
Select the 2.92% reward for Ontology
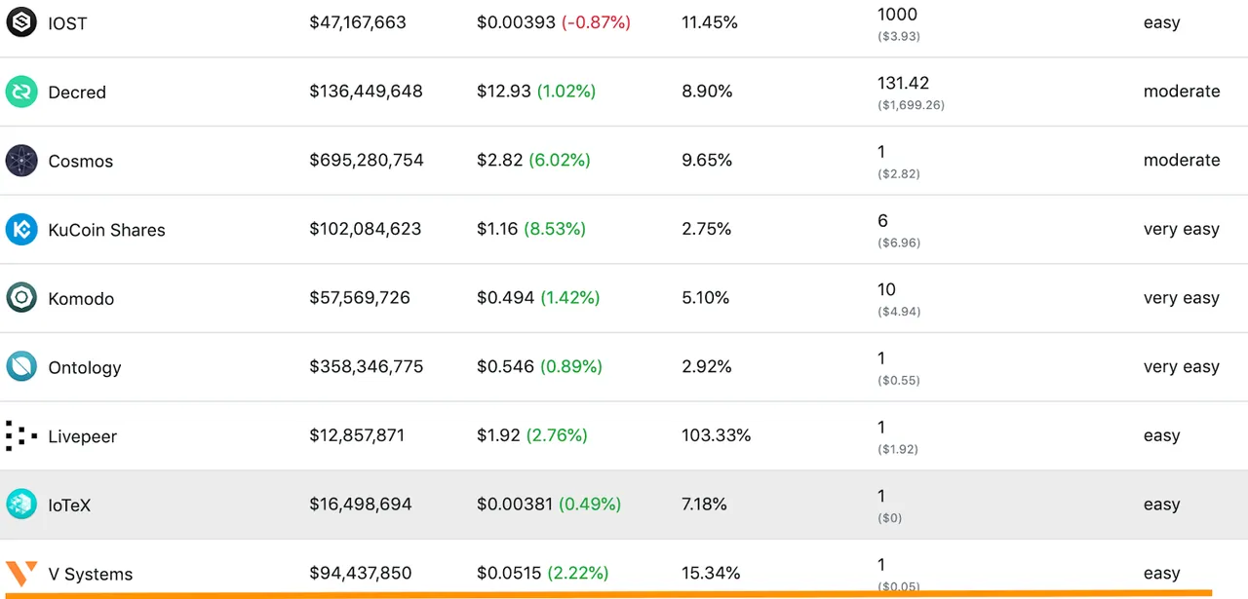(707, 366)
